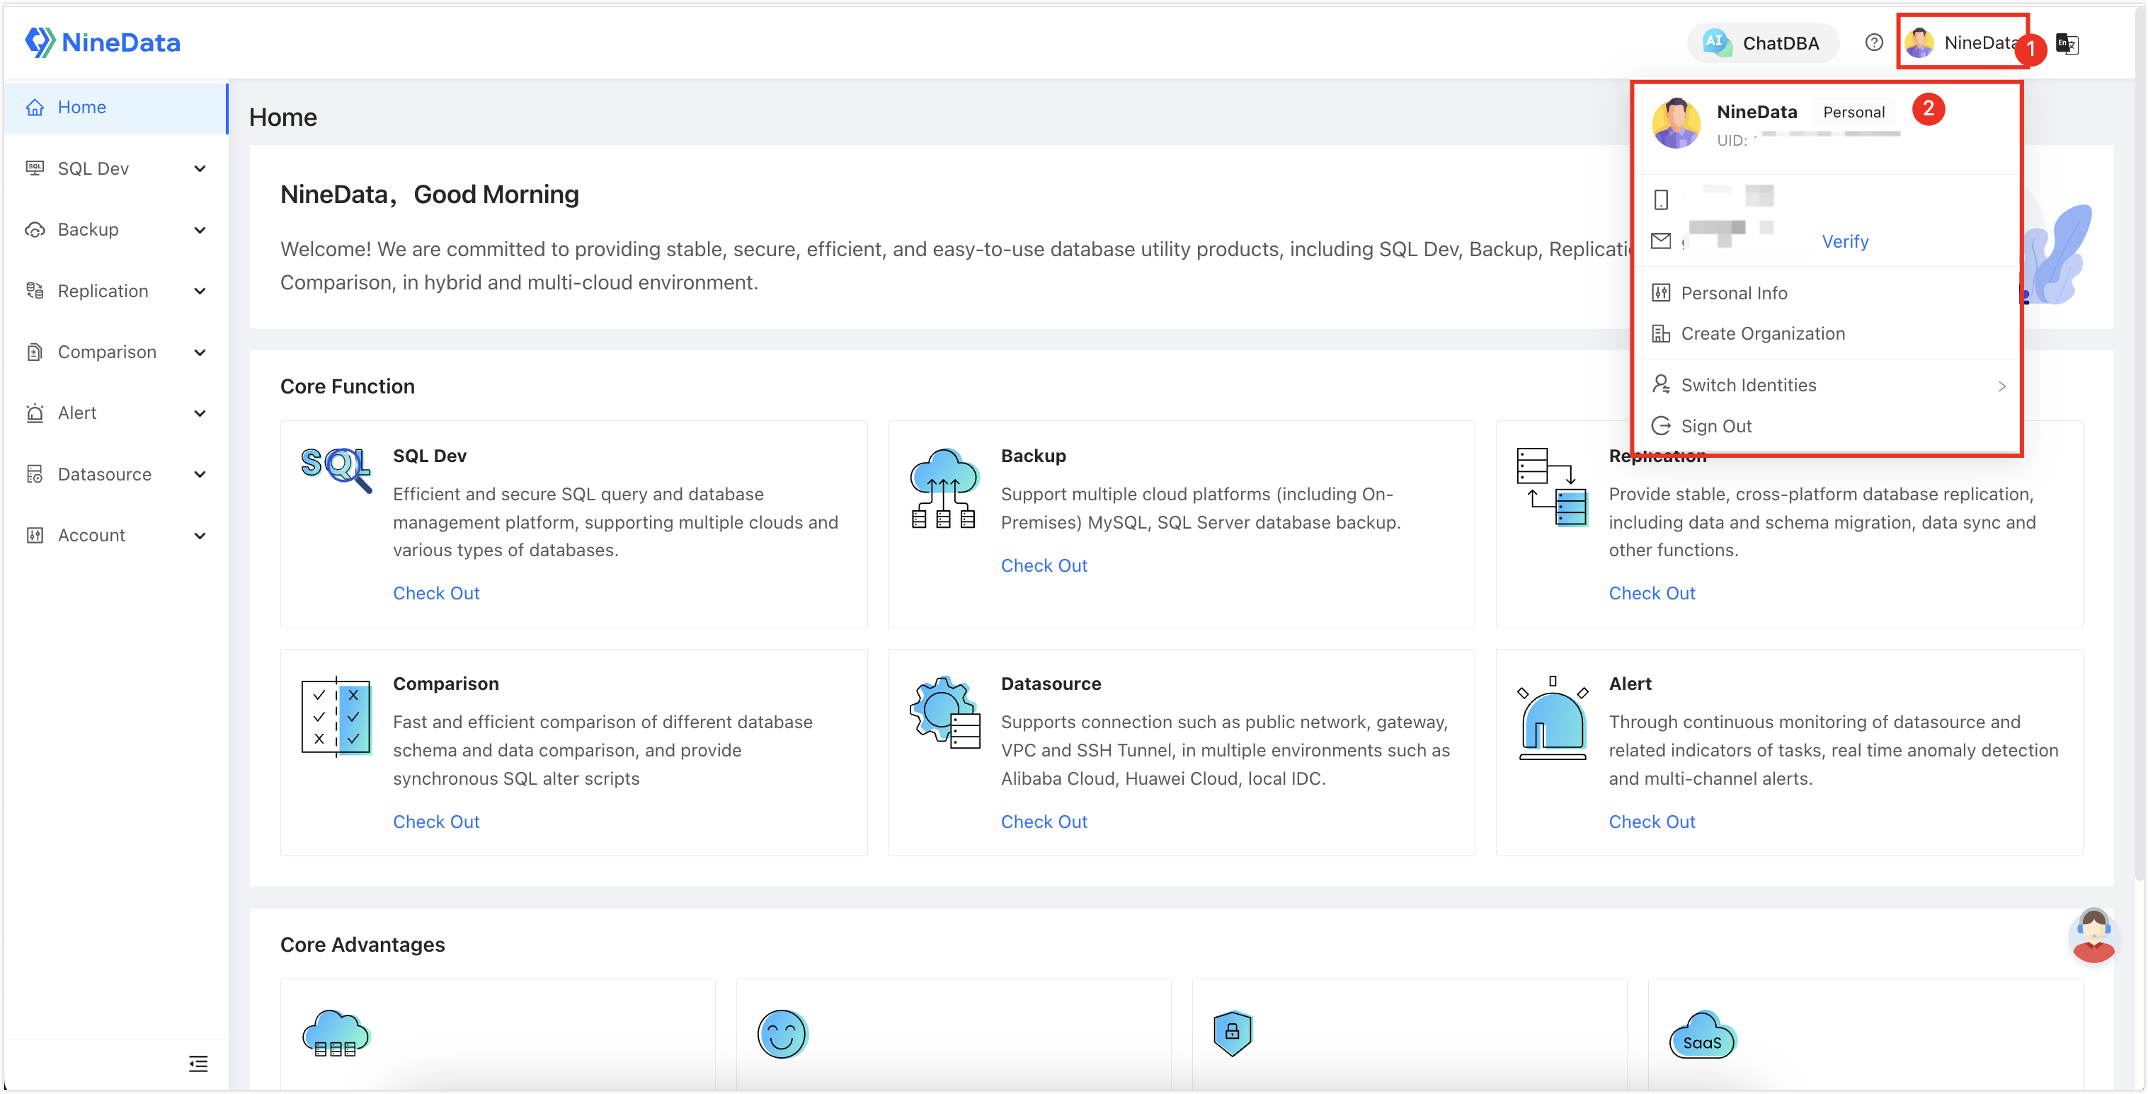
Task: Check Out the Comparison card
Action: coord(436,822)
